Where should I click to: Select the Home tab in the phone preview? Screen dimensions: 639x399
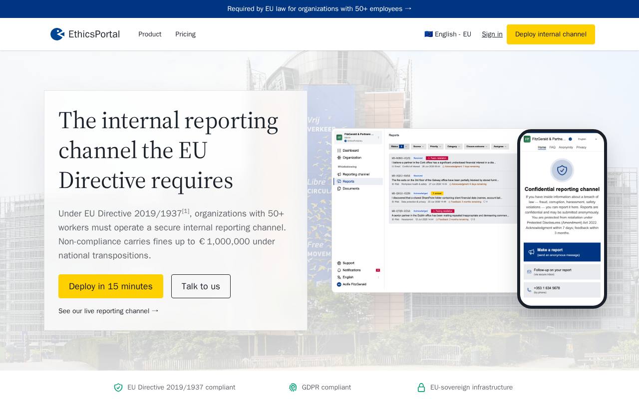542,147
